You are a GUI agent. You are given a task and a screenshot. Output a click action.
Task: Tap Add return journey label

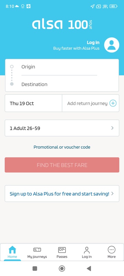point(87,103)
